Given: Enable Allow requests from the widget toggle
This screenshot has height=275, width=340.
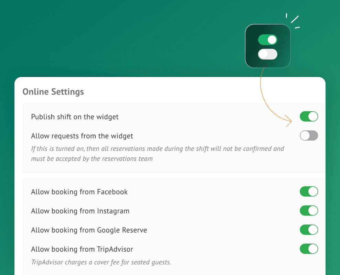Looking at the screenshot, I should [309, 135].
